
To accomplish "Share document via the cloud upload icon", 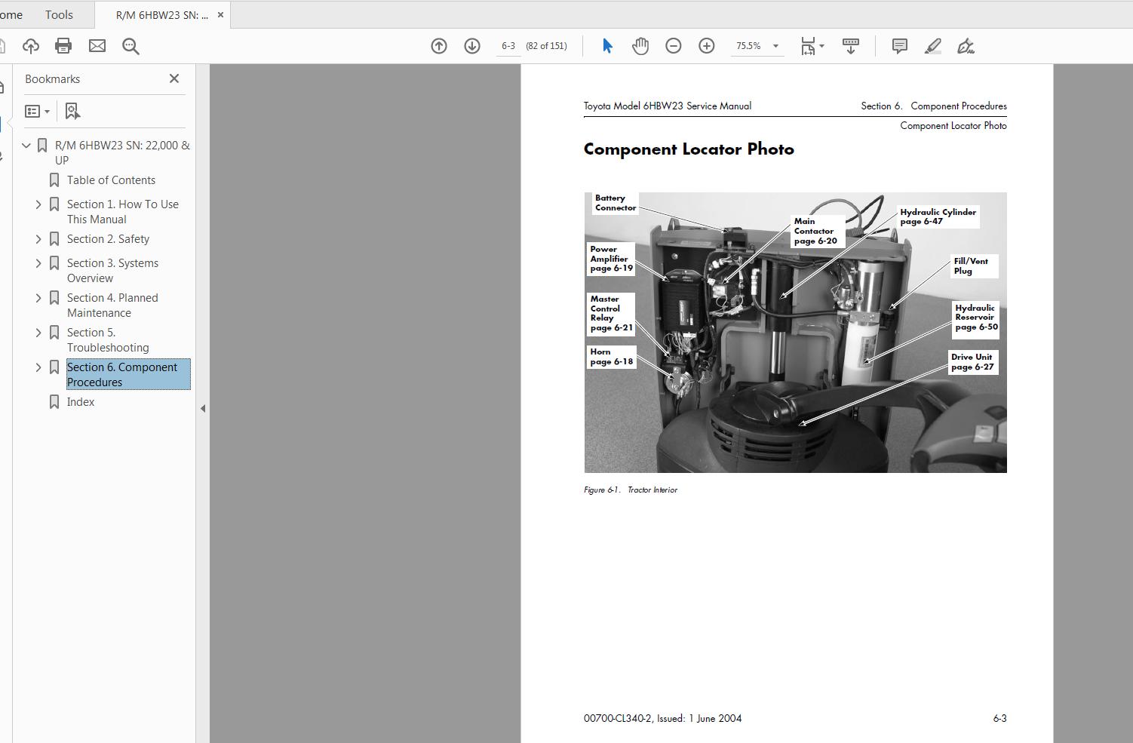I will [x=30, y=46].
